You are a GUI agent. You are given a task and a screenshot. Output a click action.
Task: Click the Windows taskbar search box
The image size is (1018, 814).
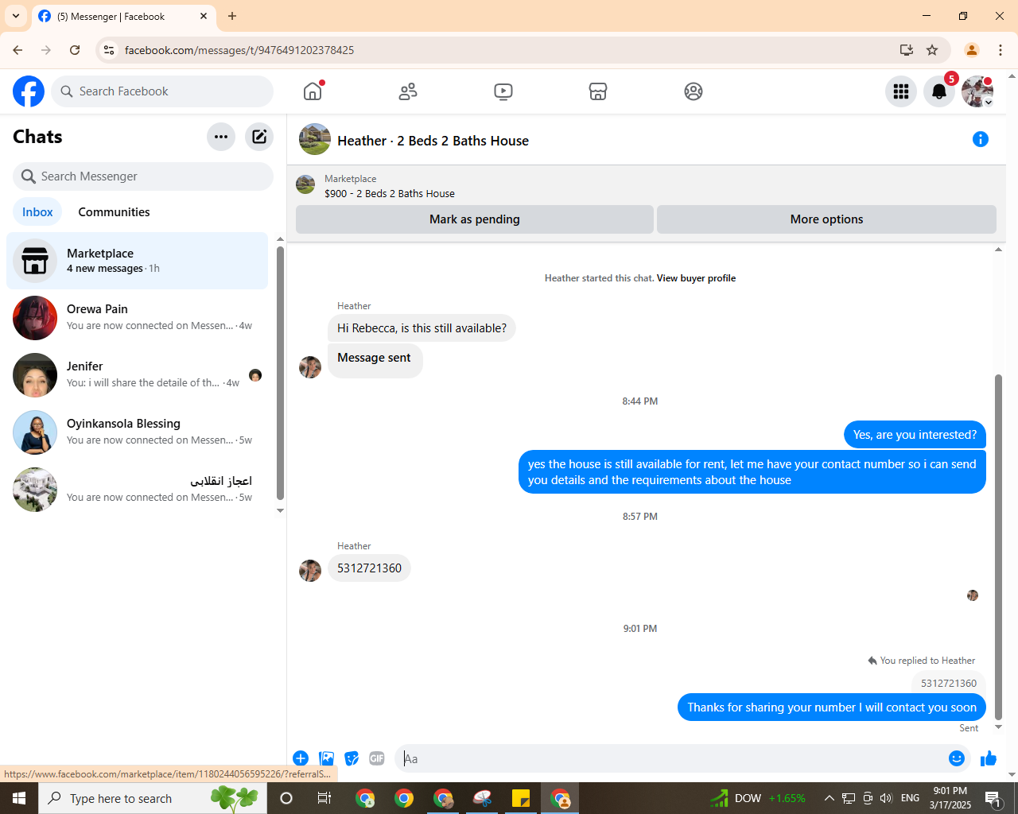click(x=153, y=798)
